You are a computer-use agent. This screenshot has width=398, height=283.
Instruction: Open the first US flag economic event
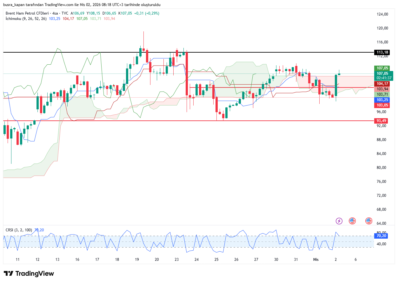[352, 221]
